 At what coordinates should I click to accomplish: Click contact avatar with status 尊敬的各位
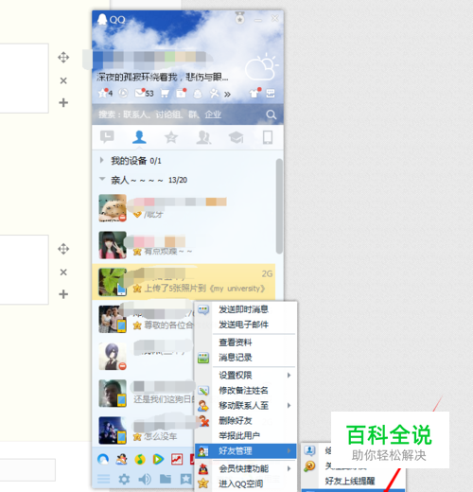(x=113, y=319)
